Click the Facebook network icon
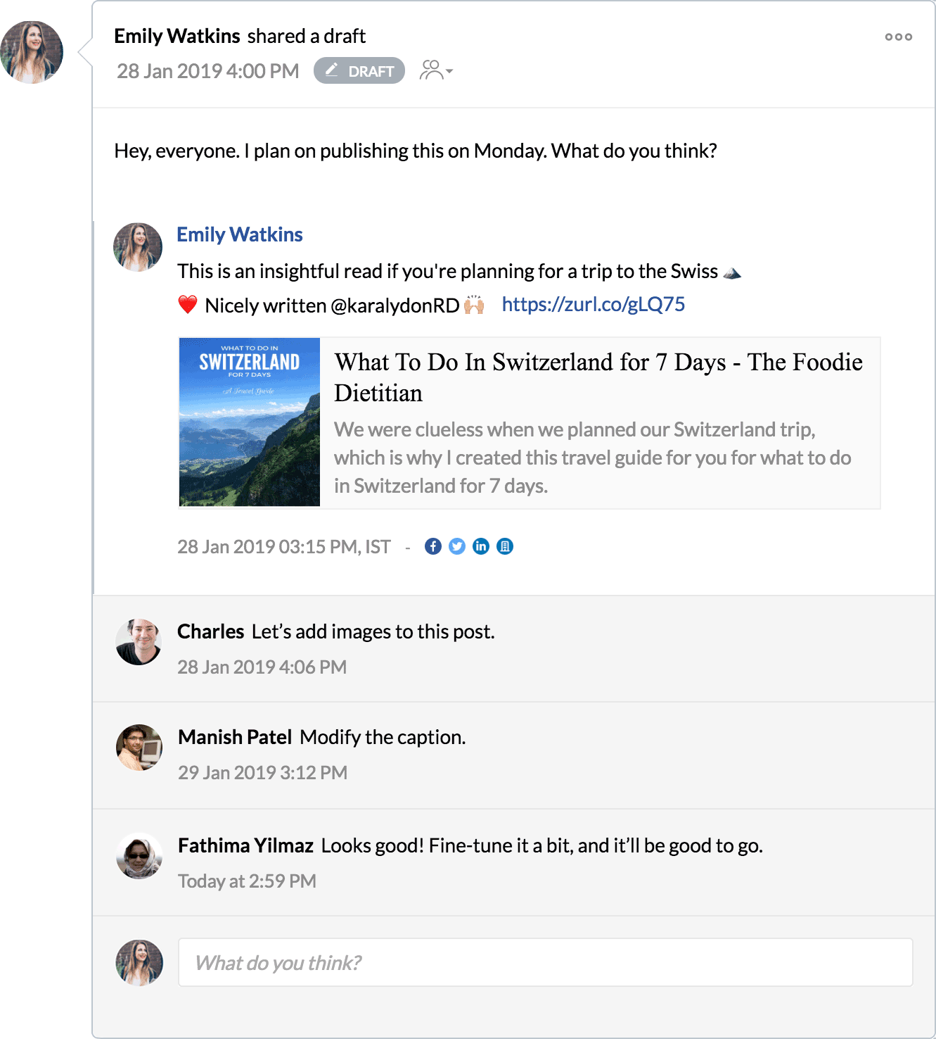The height and width of the screenshot is (1039, 936). click(x=433, y=546)
